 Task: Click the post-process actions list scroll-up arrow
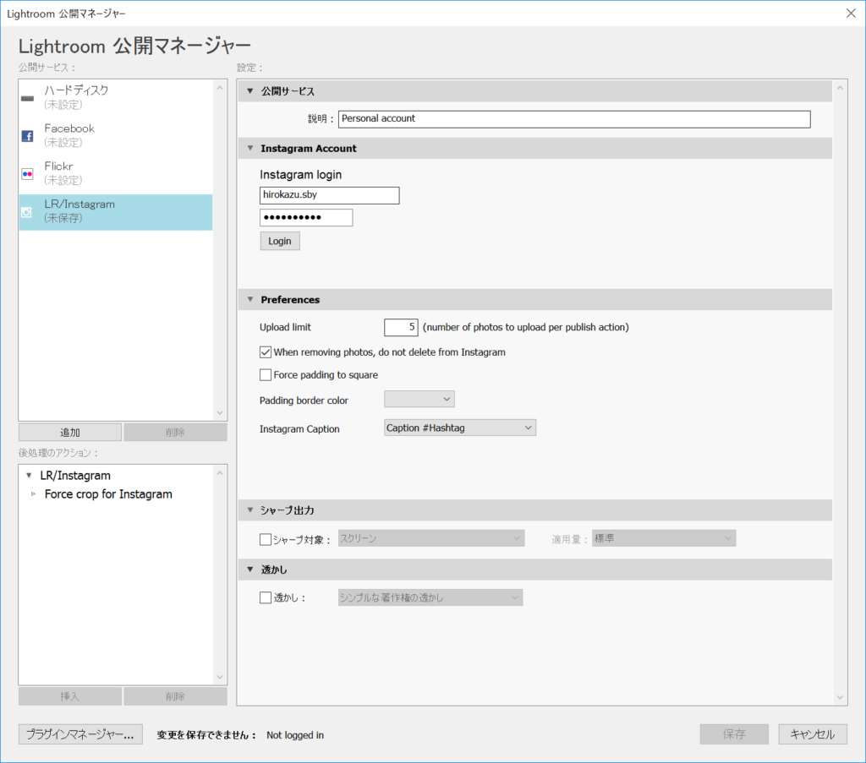coord(220,473)
